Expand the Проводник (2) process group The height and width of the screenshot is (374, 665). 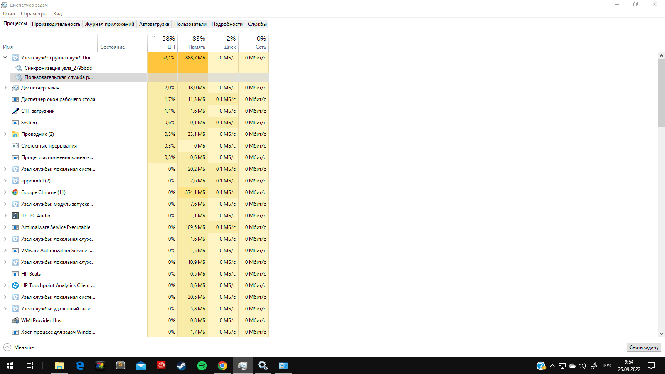[5, 134]
